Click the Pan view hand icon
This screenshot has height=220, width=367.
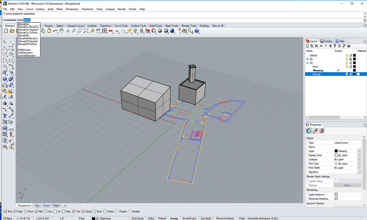(61, 31)
